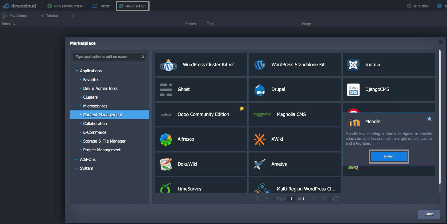Open the Marketplace toolbar button
The image size is (447, 224).
point(132,6)
